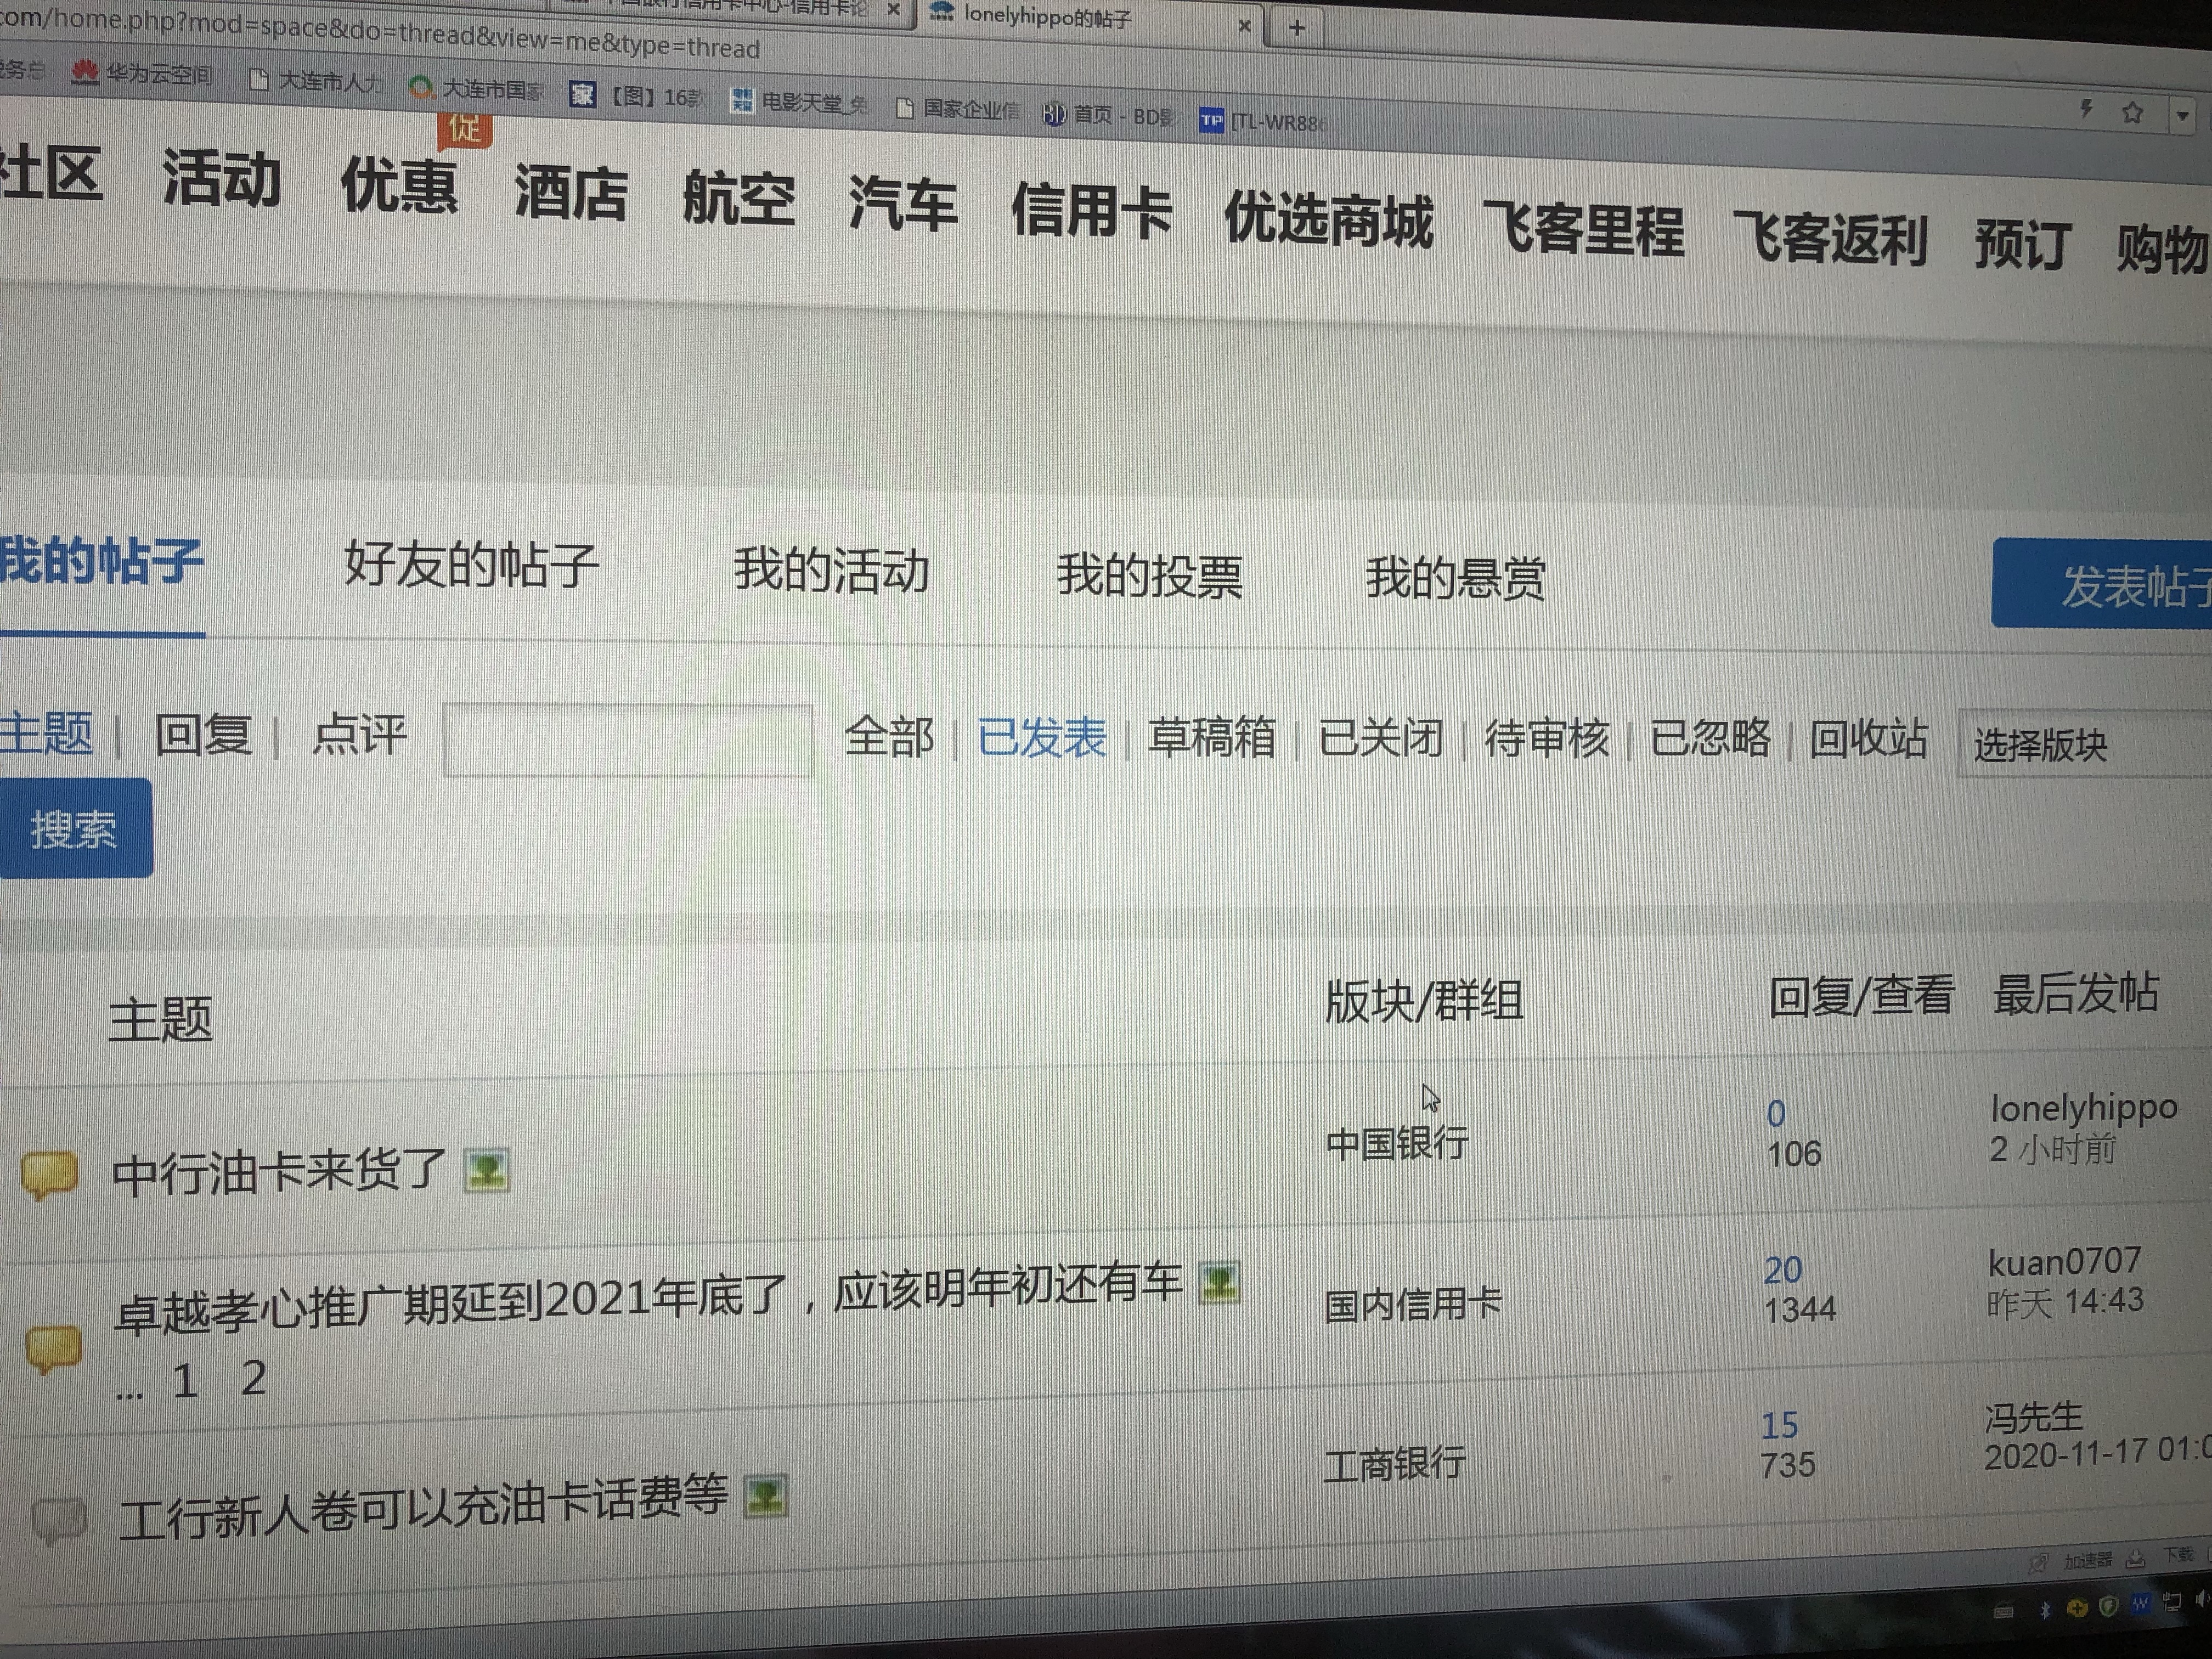Viewport: 2212px width, 1659px height.
Task: Click the 发表帖子 button
Action: 2102,584
